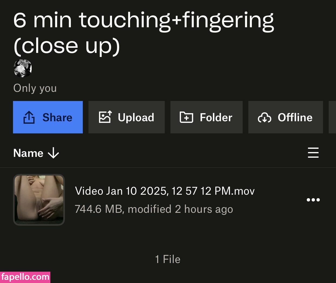Open the three-dot menu for the .mov file
This screenshot has height=283, width=336.
pyautogui.click(x=313, y=200)
